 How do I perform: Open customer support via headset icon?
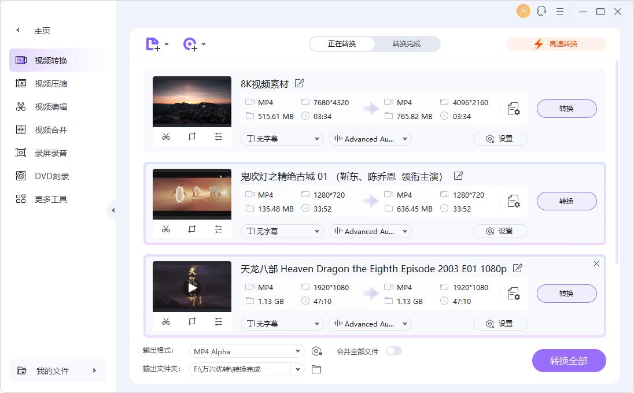(x=540, y=11)
